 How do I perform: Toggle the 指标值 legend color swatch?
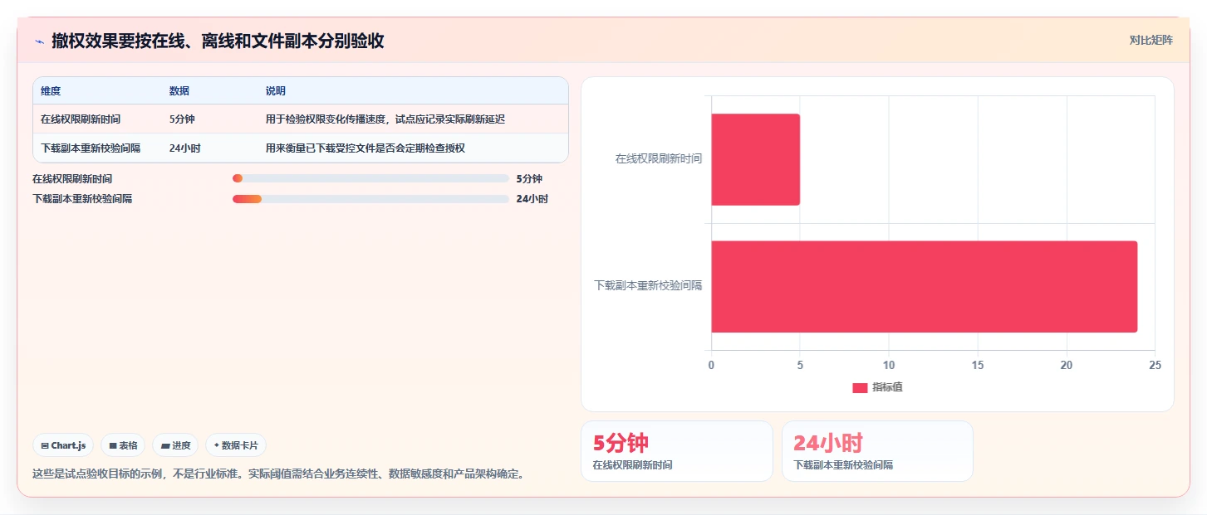click(860, 388)
